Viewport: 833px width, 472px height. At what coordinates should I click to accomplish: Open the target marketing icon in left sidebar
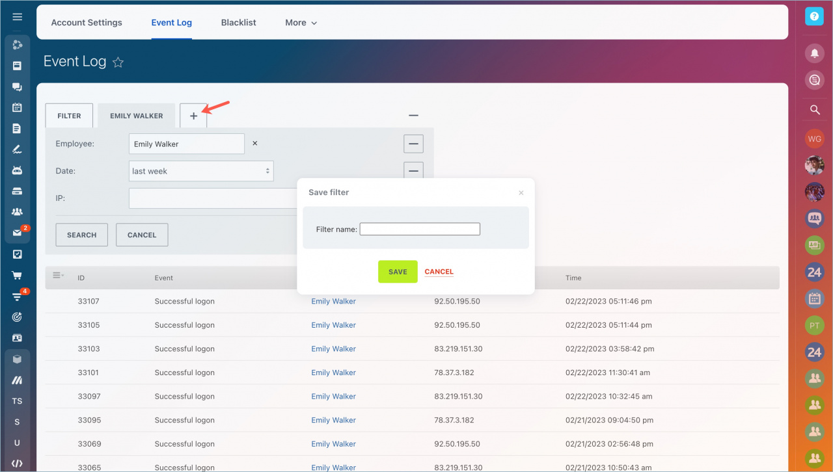[18, 317]
